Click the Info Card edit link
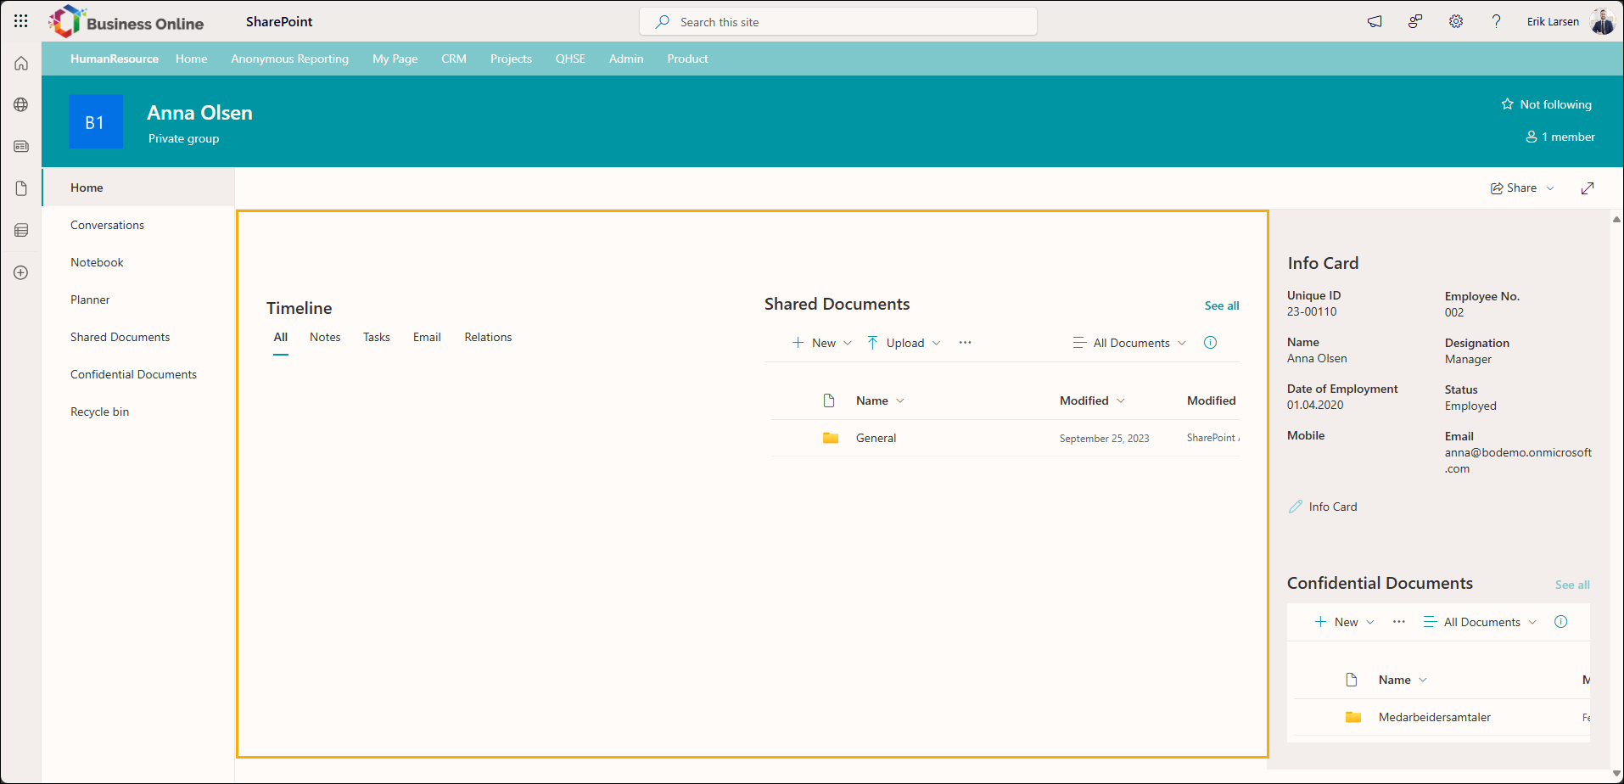Screen dimensions: 1624x784 pos(1333,507)
